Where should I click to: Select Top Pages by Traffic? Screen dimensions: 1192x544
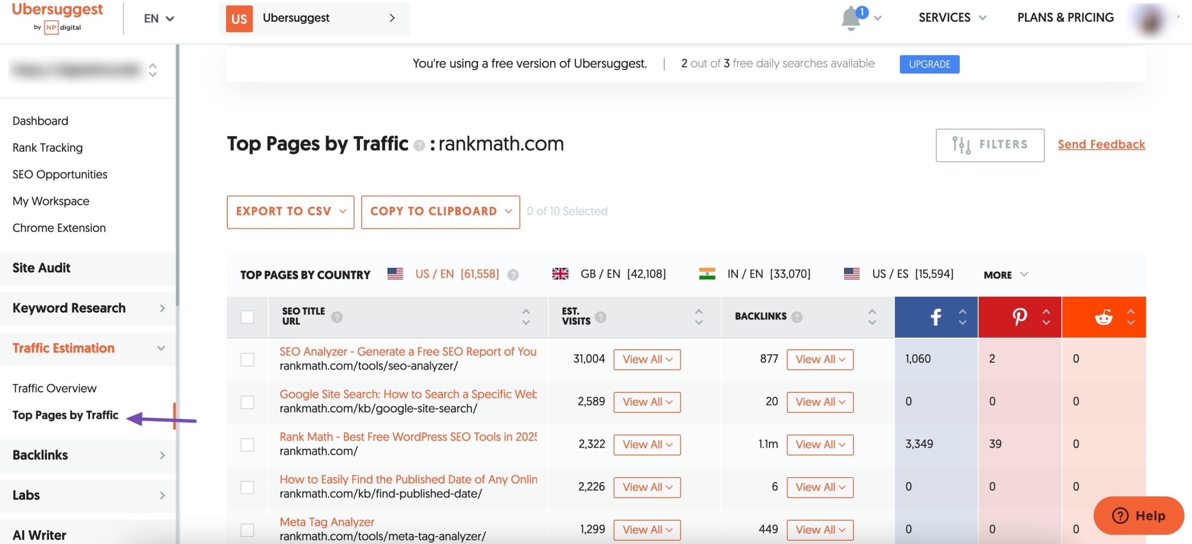[x=66, y=415]
